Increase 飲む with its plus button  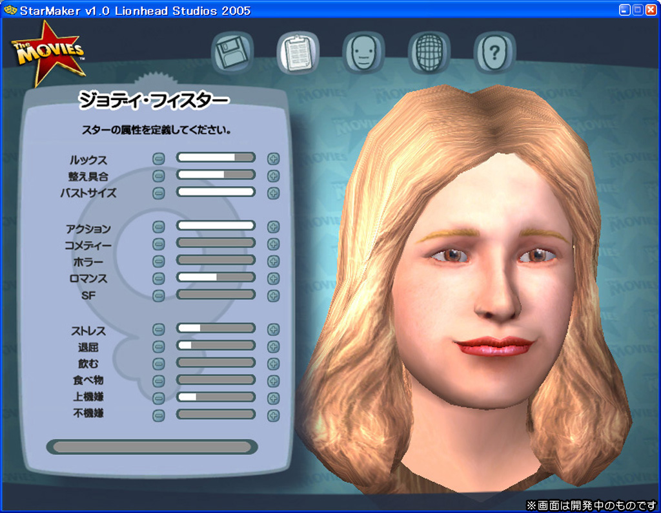point(273,364)
